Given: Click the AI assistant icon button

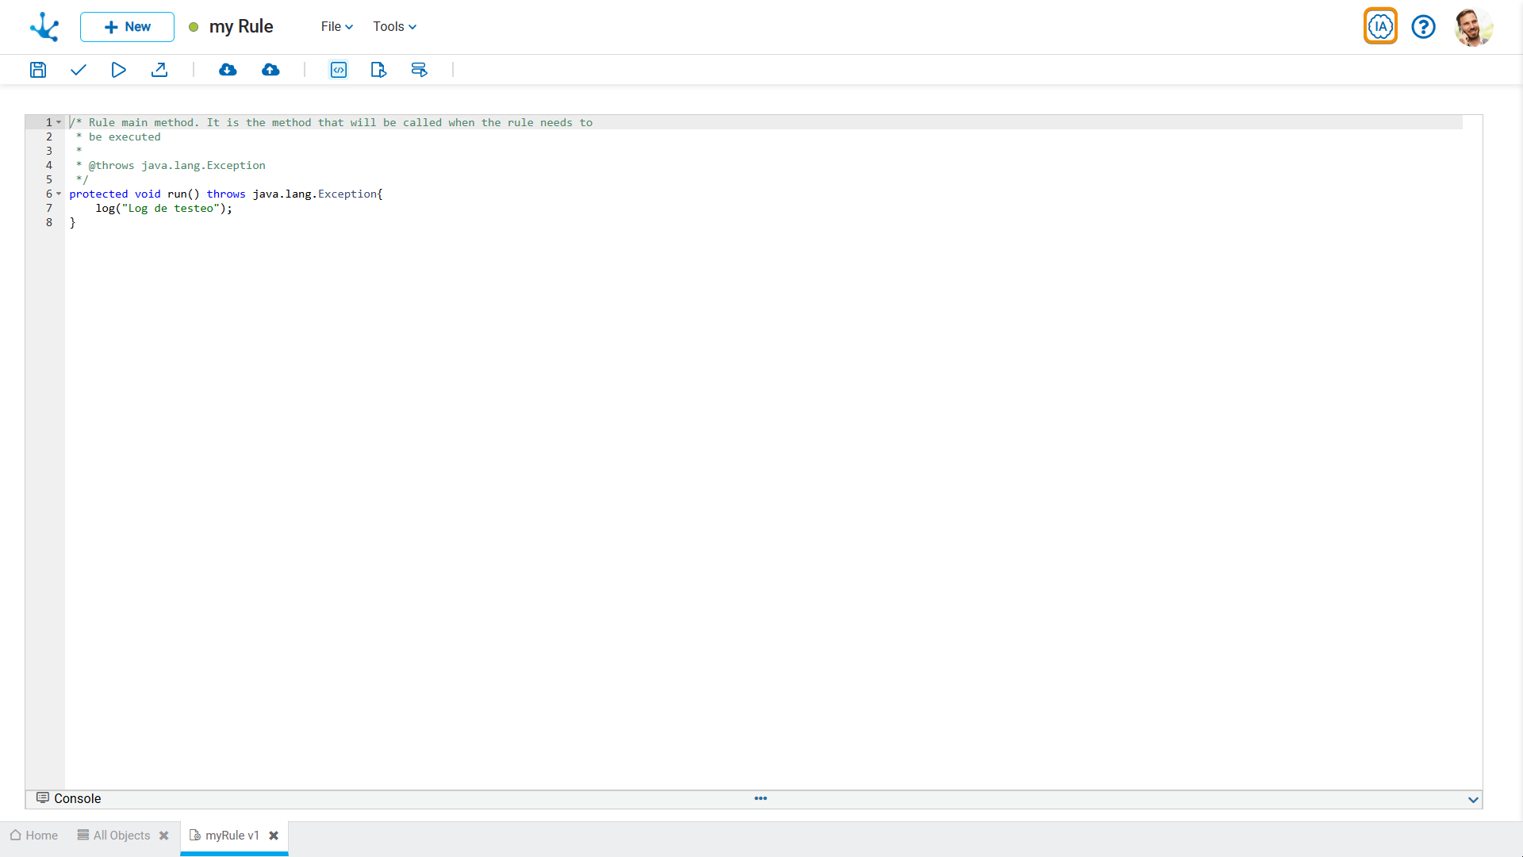Looking at the screenshot, I should coord(1381,26).
